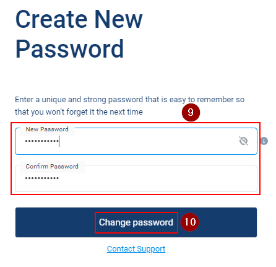The height and width of the screenshot is (267, 276).
Task: Click the red step 10 marker
Action: 189,222
